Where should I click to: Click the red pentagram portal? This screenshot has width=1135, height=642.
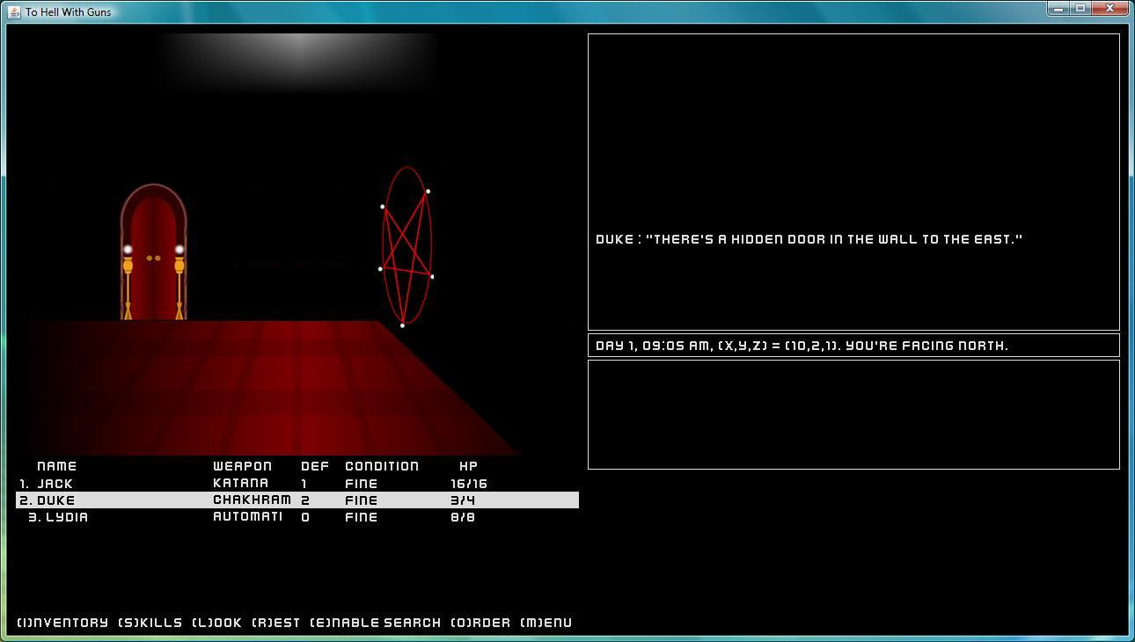coord(406,246)
